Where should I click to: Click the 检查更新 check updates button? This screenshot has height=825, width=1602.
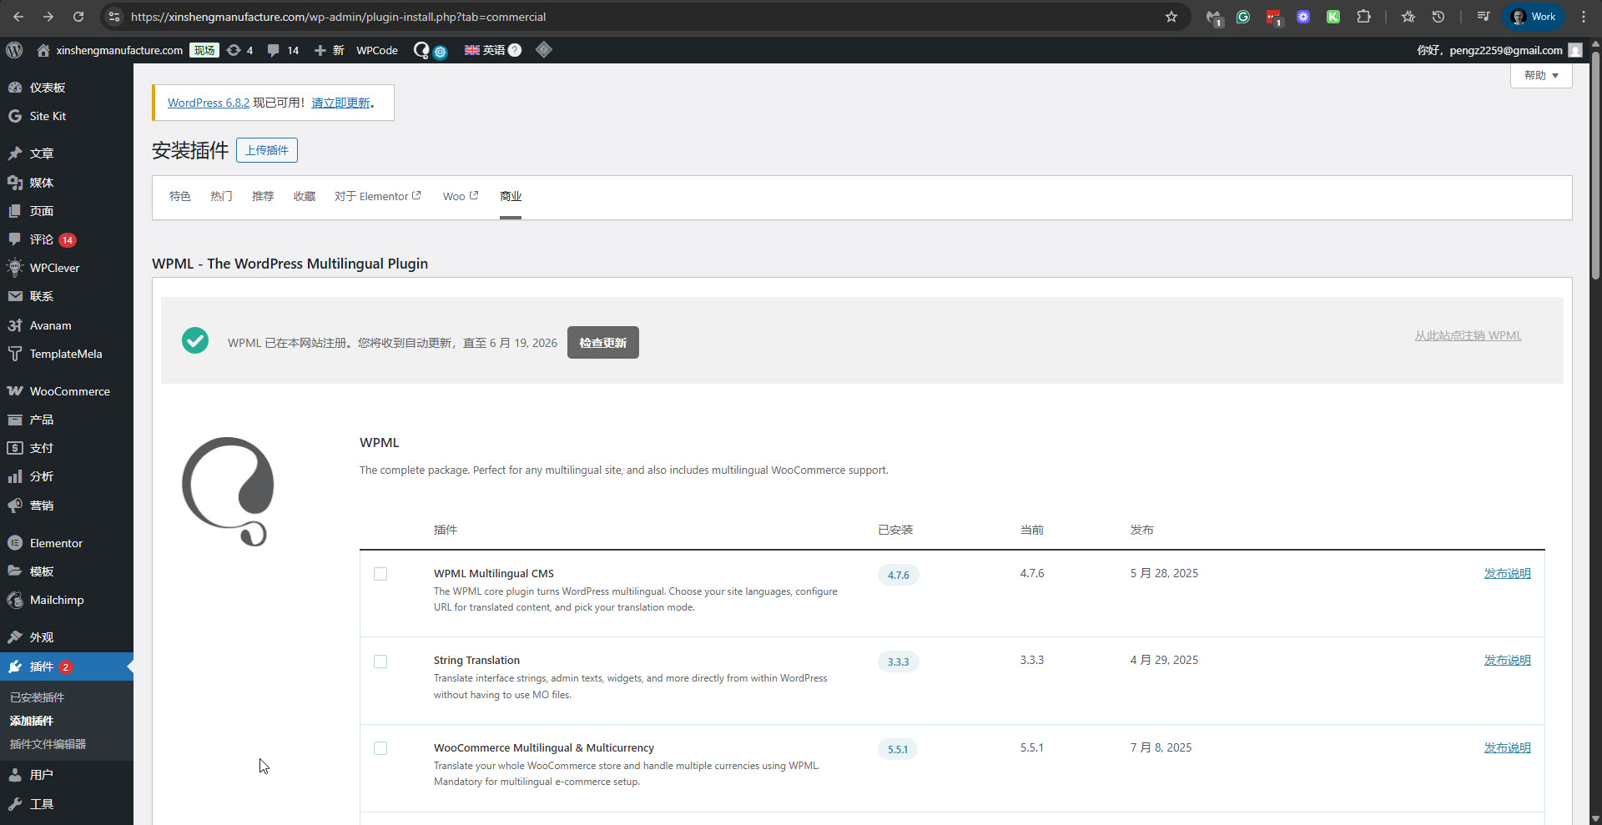click(x=603, y=343)
